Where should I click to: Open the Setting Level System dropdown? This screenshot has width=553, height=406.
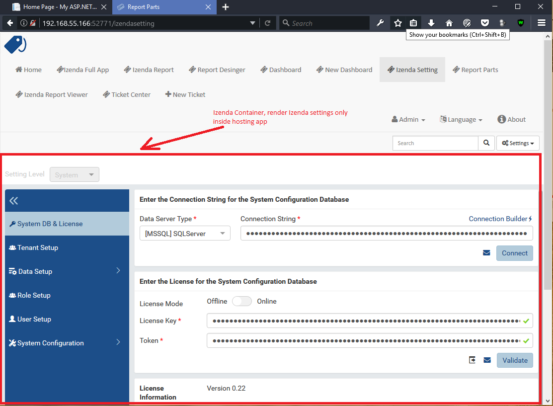coord(75,174)
